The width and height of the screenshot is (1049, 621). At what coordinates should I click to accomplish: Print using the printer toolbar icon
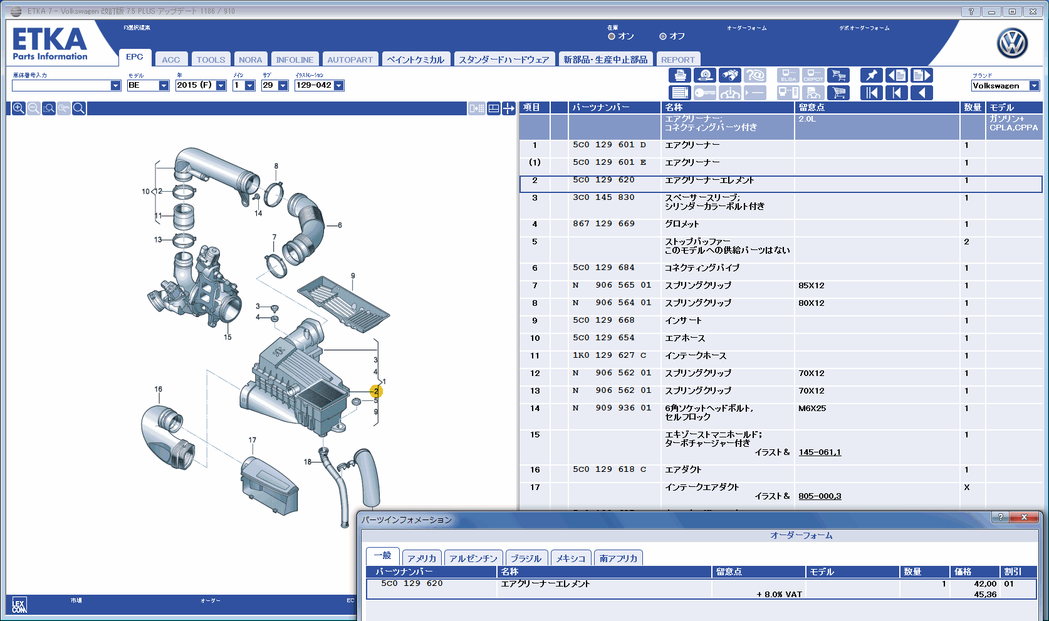pos(680,75)
